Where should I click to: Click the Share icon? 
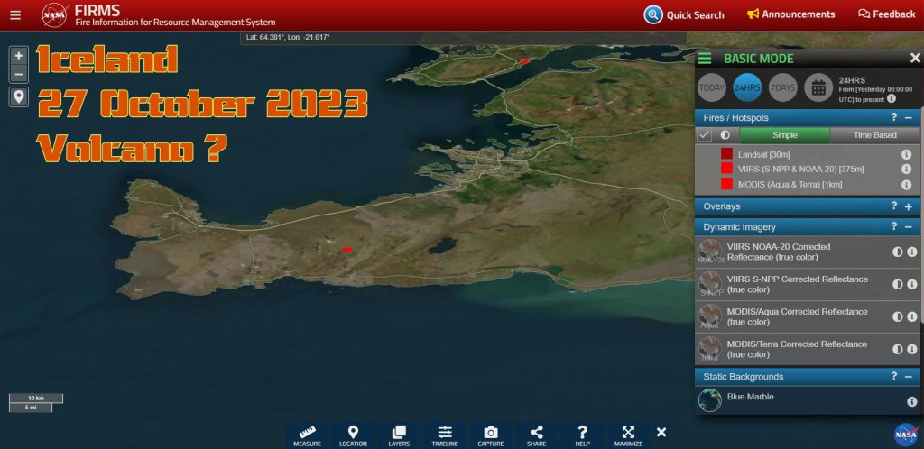(537, 435)
